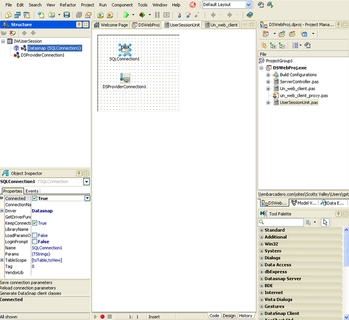The width and height of the screenshot is (349, 320).
Task: Toggle the Connected property checkbox
Action: (35, 198)
